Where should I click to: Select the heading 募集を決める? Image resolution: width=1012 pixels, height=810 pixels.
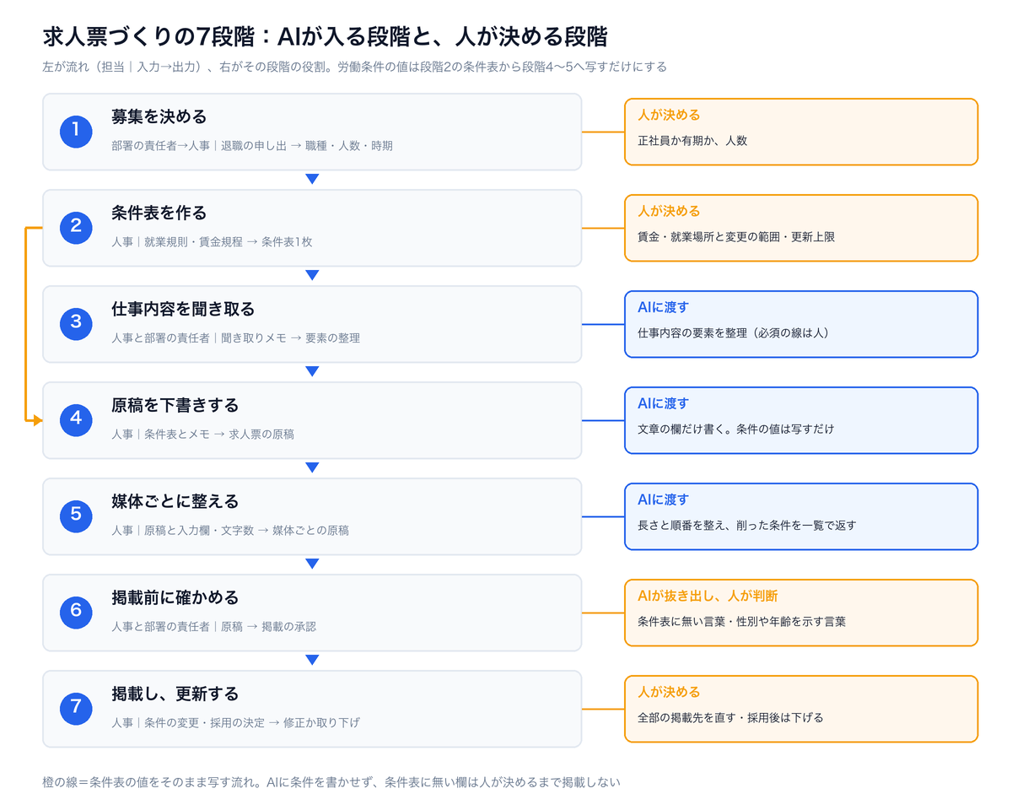pyautogui.click(x=159, y=116)
